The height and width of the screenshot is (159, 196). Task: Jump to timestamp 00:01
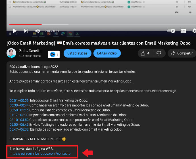14,100
